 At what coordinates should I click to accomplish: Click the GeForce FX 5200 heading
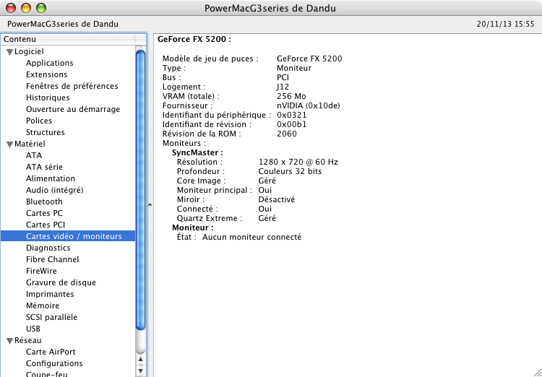click(x=194, y=40)
